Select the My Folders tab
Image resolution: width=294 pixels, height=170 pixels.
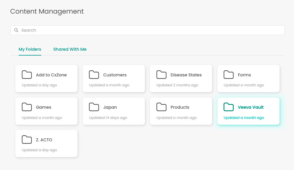point(30,49)
